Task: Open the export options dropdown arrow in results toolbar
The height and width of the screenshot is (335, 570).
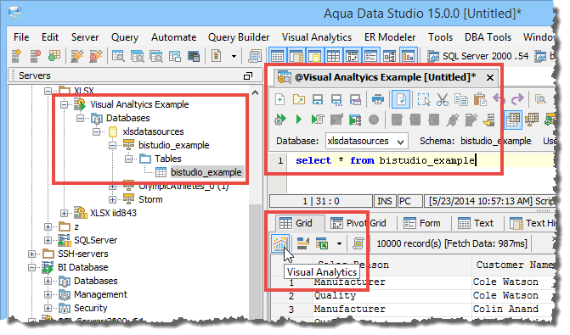Action: [339, 243]
